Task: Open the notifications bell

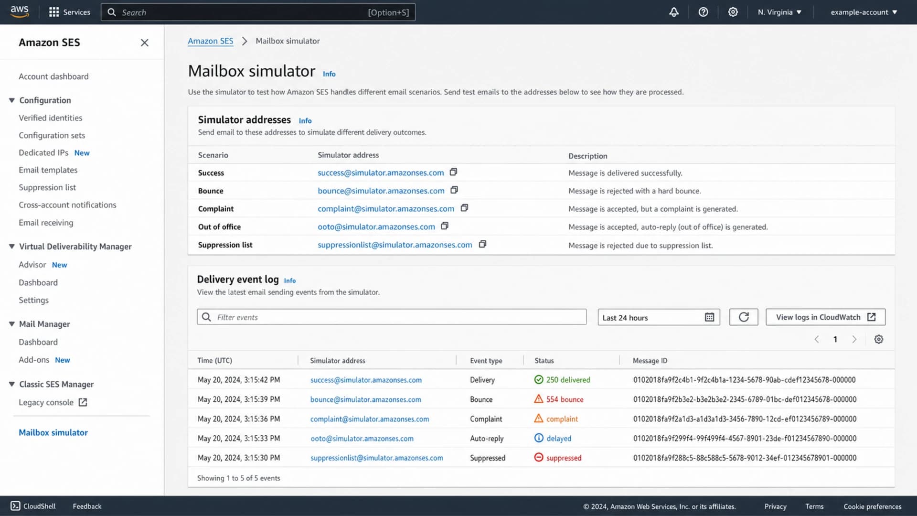Action: tap(673, 12)
